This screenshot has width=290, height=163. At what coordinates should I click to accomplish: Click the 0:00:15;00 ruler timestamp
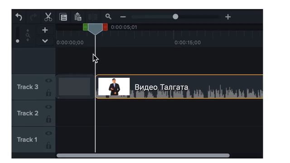tap(188, 43)
